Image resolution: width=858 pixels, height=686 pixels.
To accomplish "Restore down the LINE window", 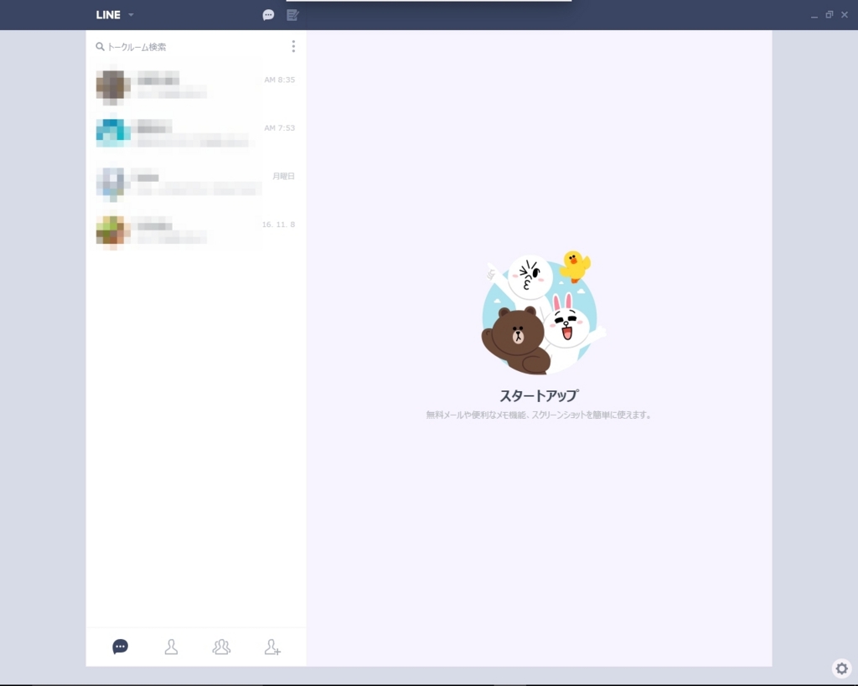I will (x=830, y=15).
